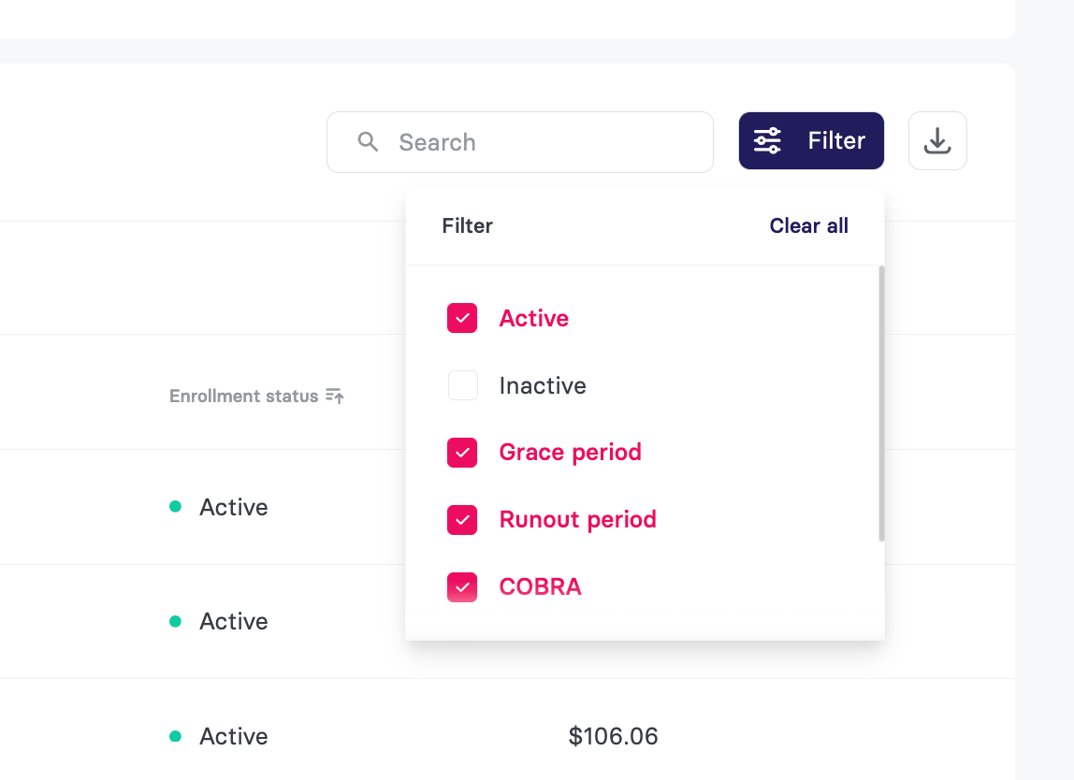Click the sliders icon on Filter button

[x=767, y=140]
